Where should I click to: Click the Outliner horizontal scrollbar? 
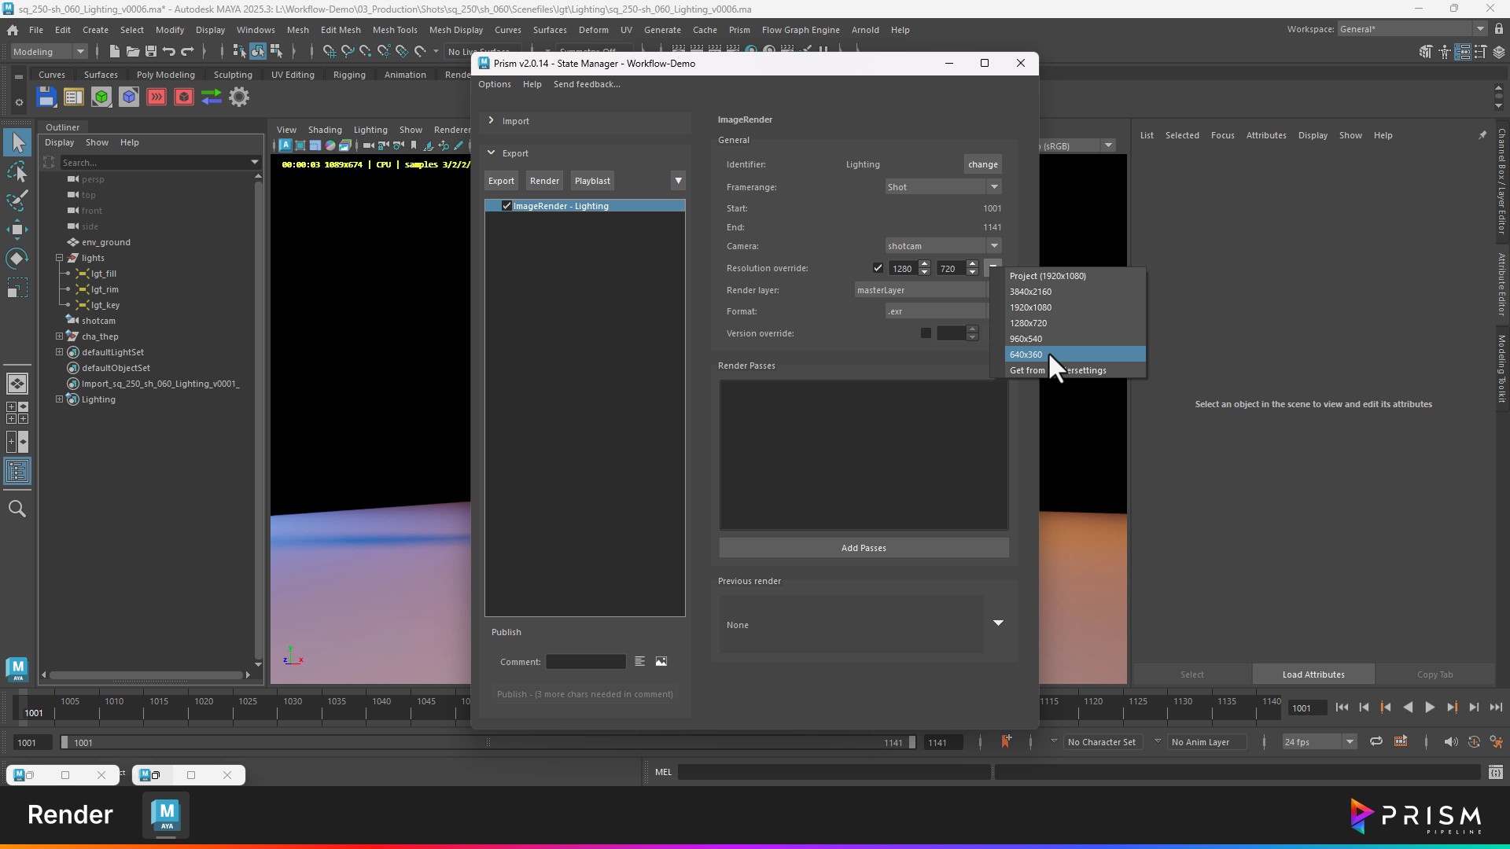point(147,675)
